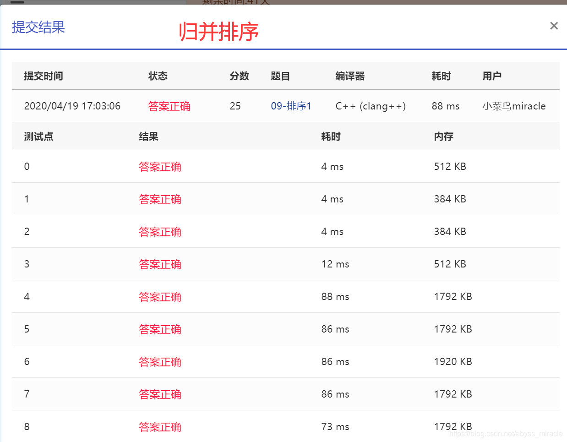Click the 测试点 column header
This screenshot has width=567, height=442.
(x=38, y=136)
